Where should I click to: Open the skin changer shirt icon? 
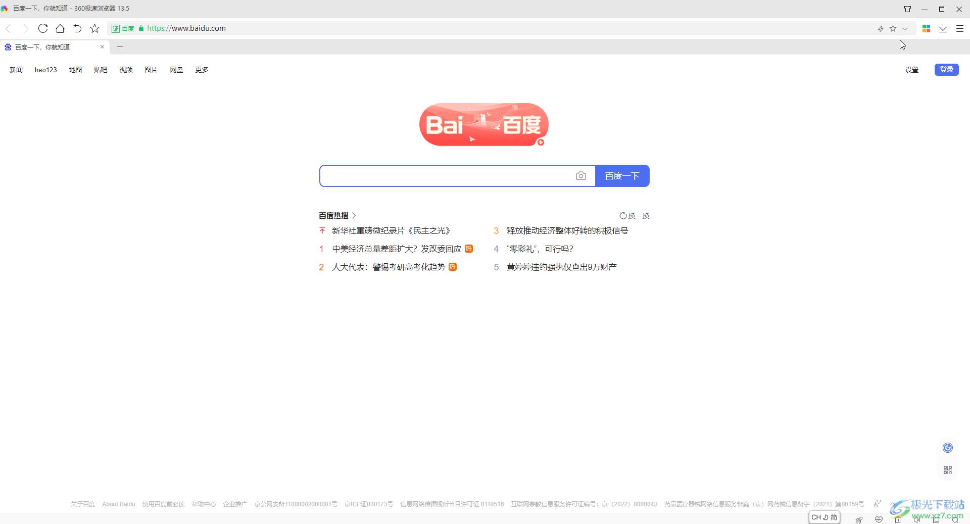tap(907, 9)
